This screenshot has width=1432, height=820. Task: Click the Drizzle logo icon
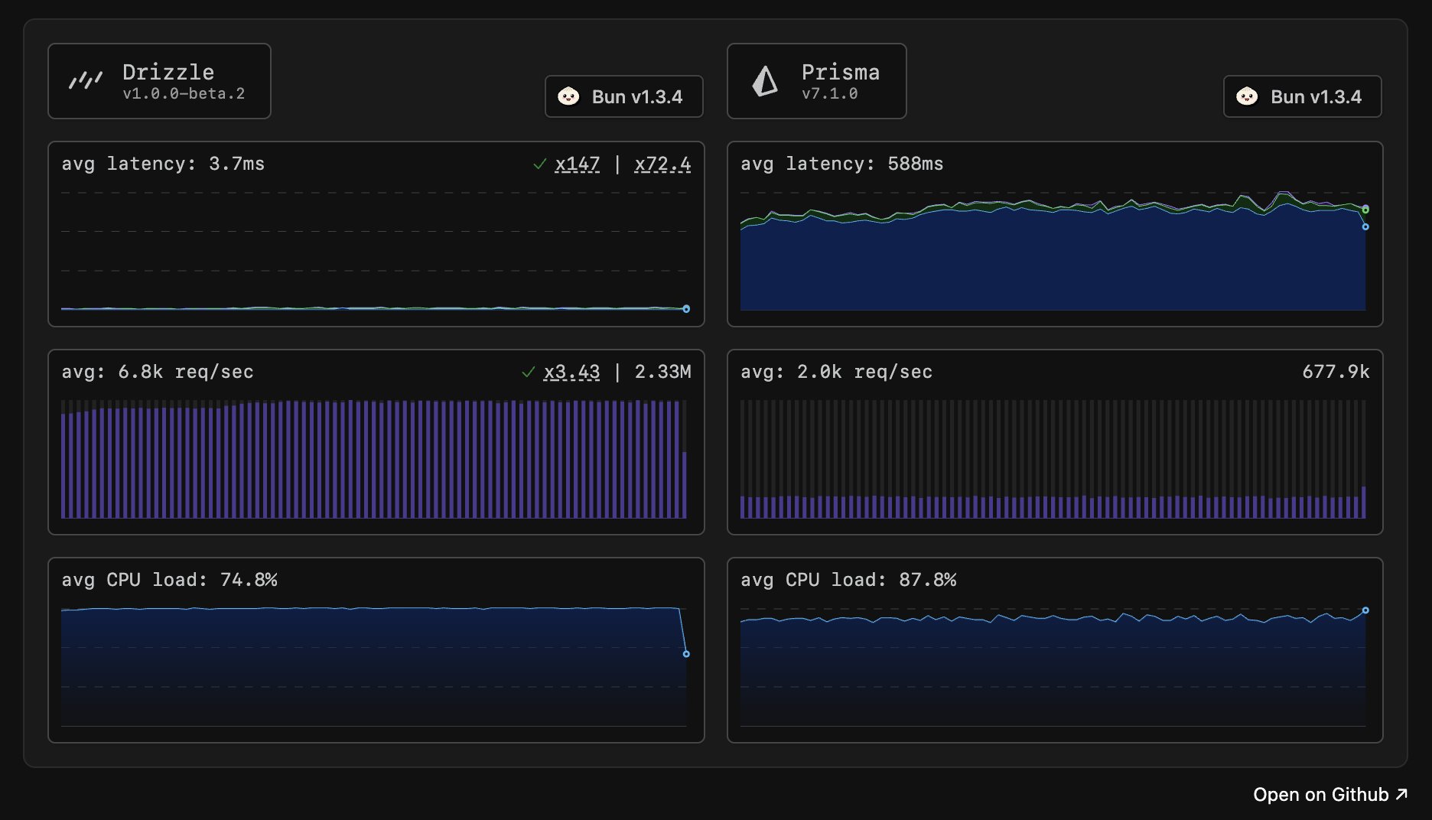(x=86, y=80)
